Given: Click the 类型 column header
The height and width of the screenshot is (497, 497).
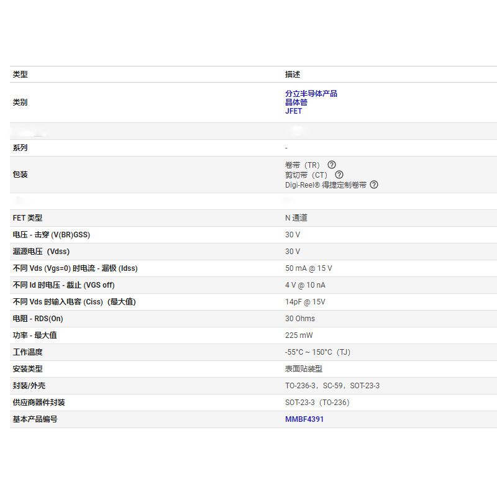Looking at the screenshot, I should pyautogui.click(x=20, y=74).
